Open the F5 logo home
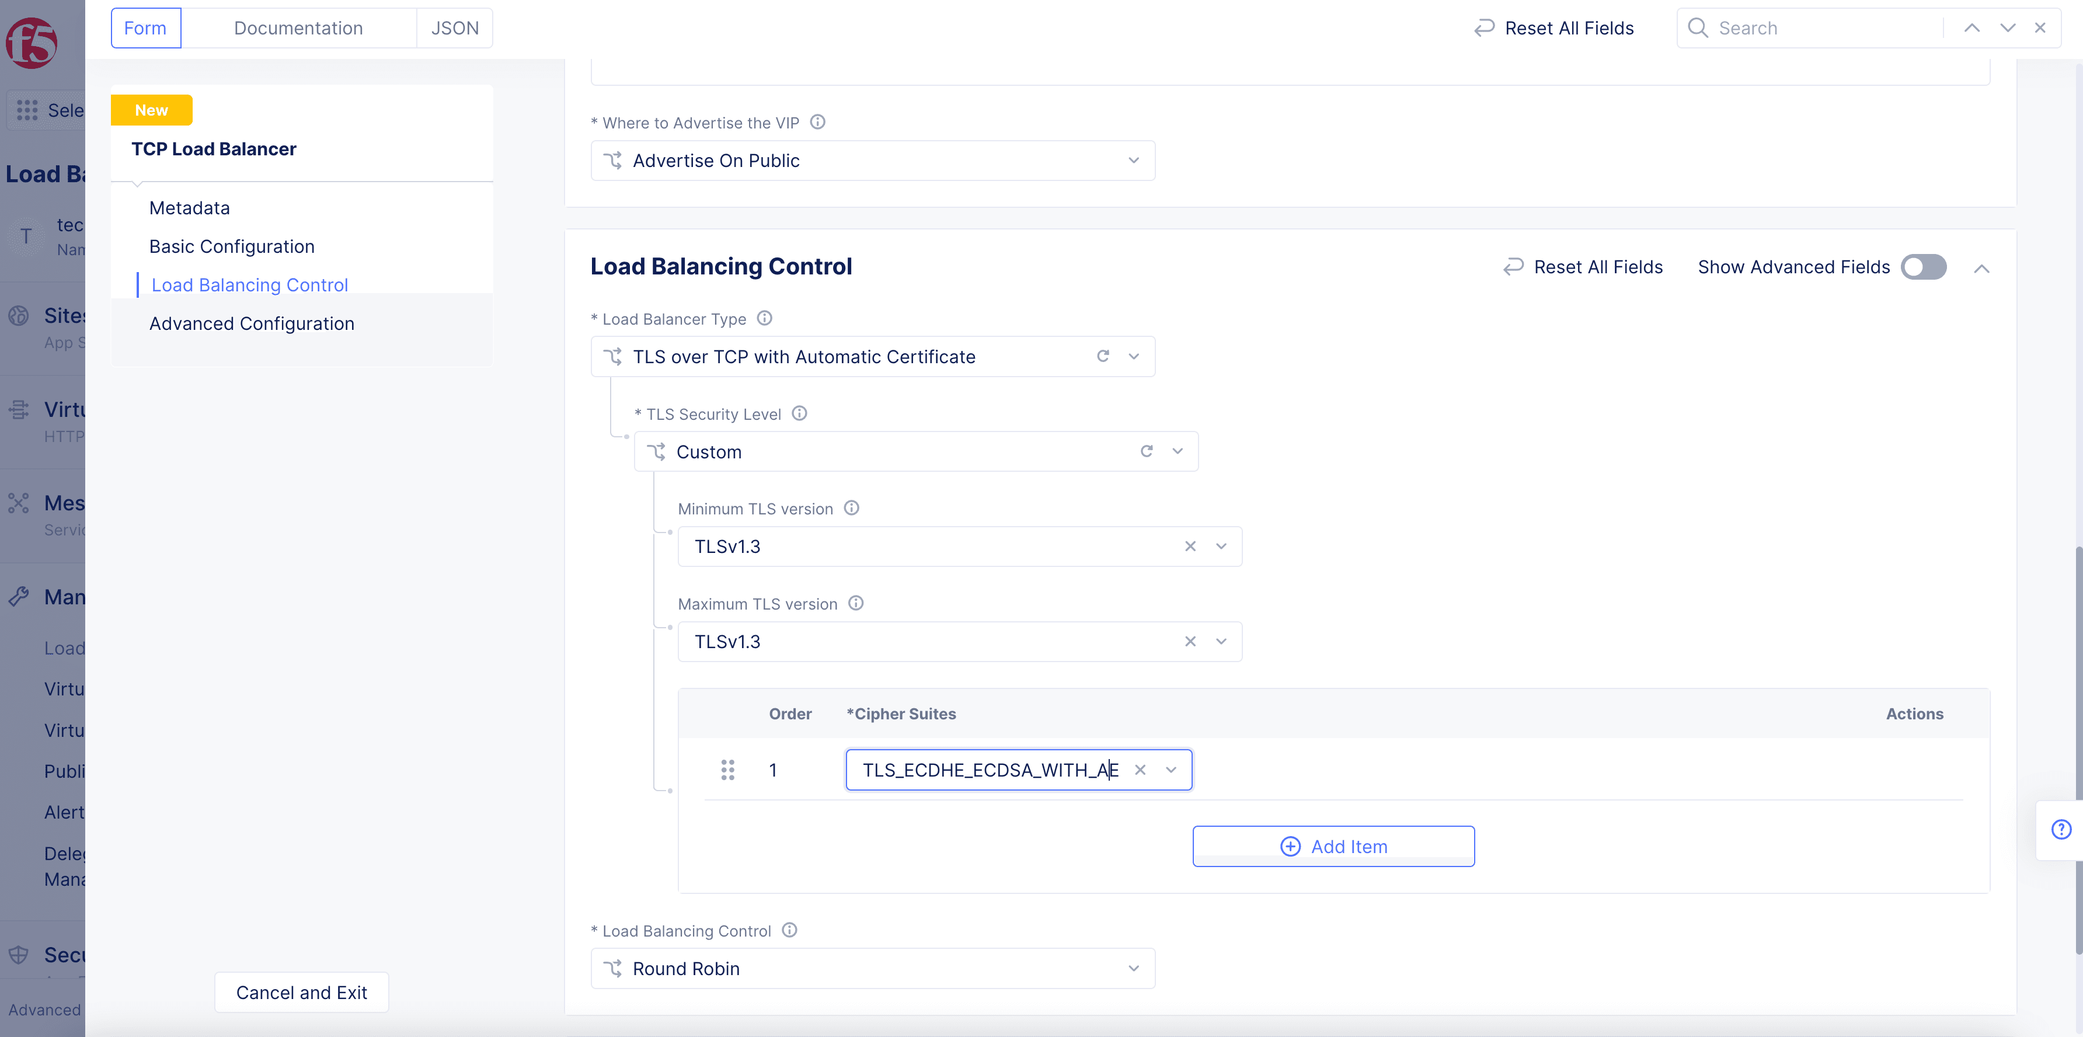This screenshot has width=2083, height=1037. [x=31, y=43]
